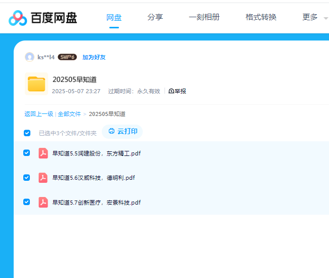
Task: Click the SVIP6 membership badge
Action: [67, 57]
